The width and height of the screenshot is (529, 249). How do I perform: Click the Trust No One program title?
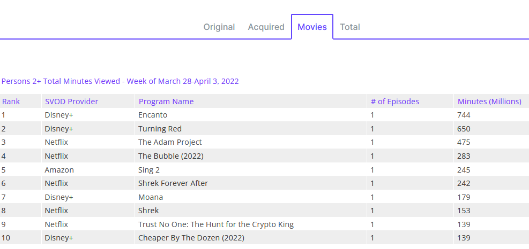pyautogui.click(x=215, y=224)
